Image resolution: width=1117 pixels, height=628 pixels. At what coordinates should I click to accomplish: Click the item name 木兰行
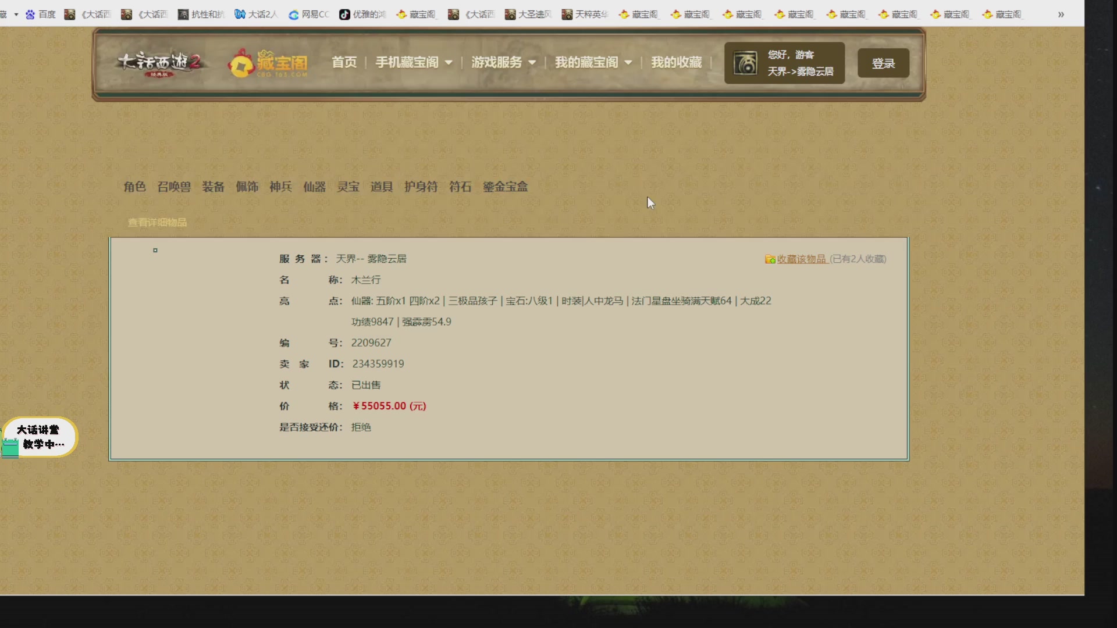point(366,280)
